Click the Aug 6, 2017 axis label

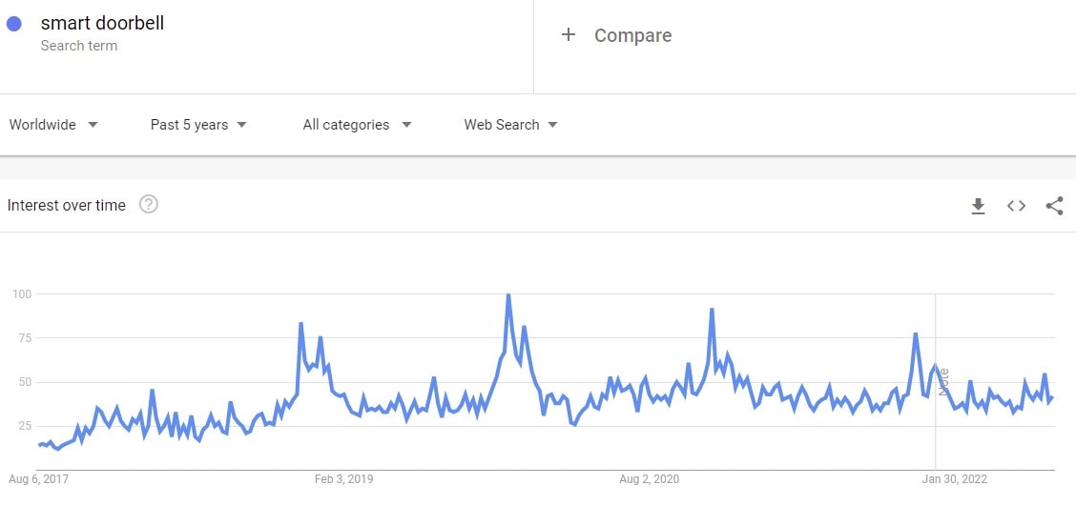point(39,479)
